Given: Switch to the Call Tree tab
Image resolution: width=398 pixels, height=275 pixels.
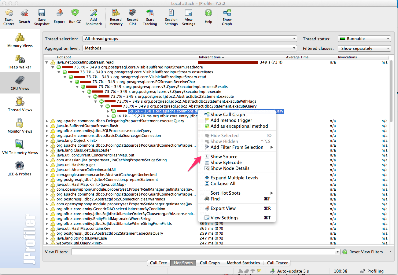Looking at the screenshot, I should coord(159,263).
